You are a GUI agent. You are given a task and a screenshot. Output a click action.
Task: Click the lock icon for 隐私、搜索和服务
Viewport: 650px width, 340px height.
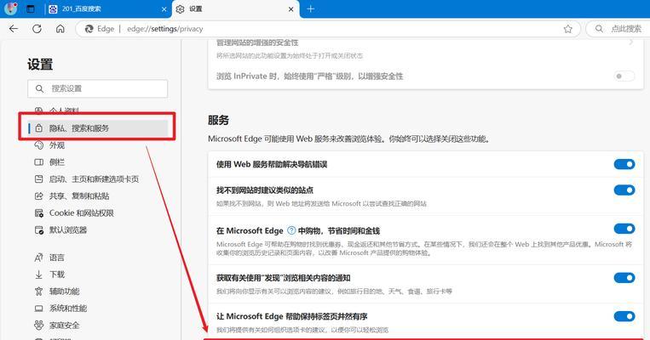click(x=38, y=128)
